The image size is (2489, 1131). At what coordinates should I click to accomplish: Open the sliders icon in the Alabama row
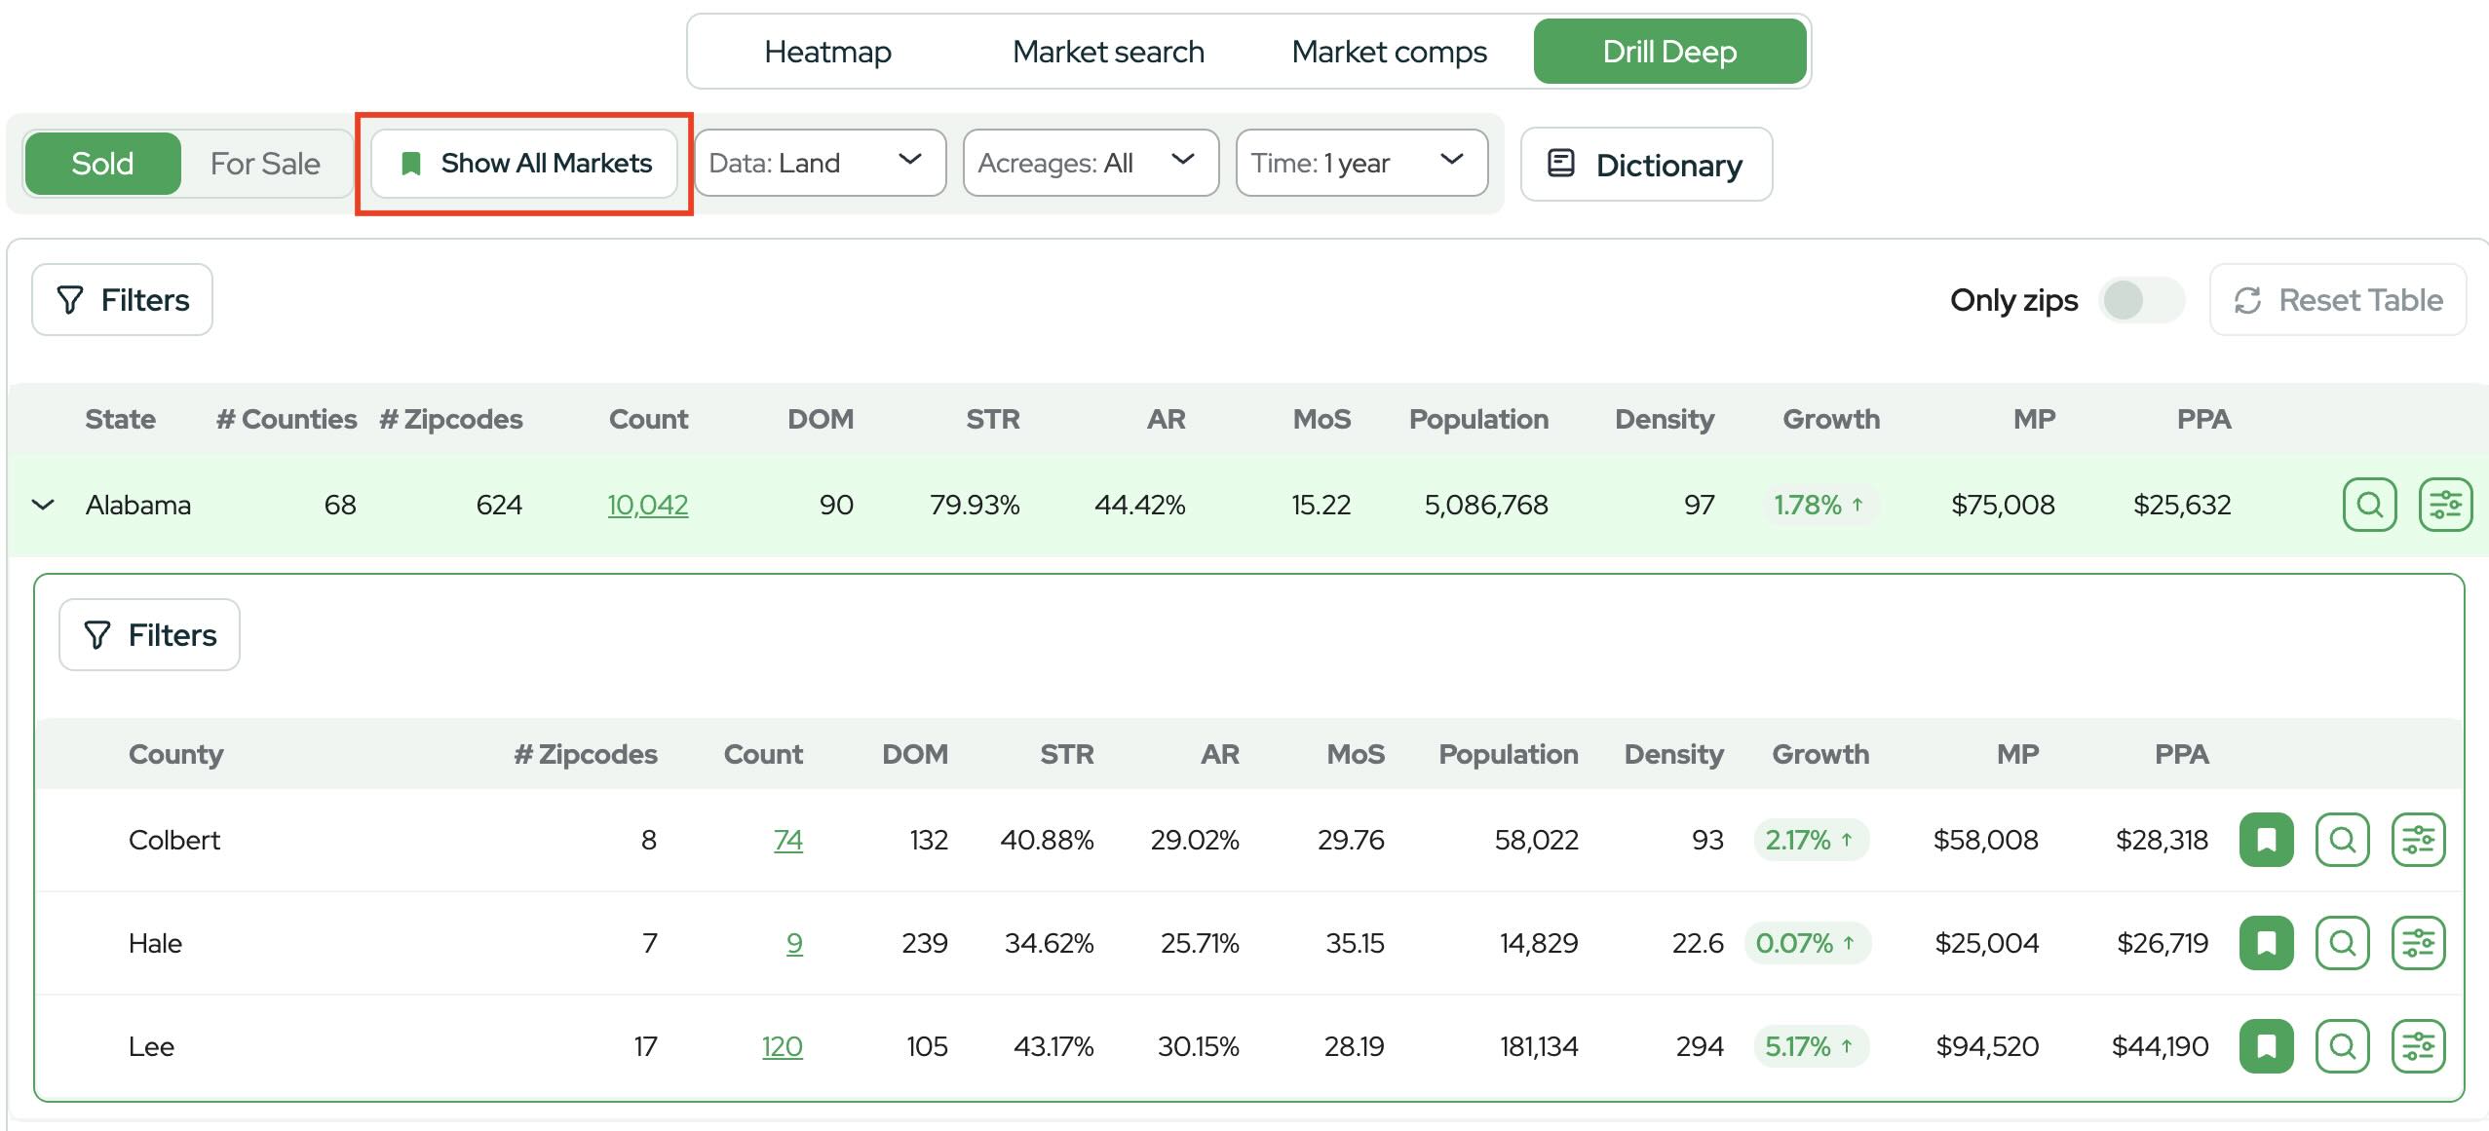click(x=2445, y=505)
